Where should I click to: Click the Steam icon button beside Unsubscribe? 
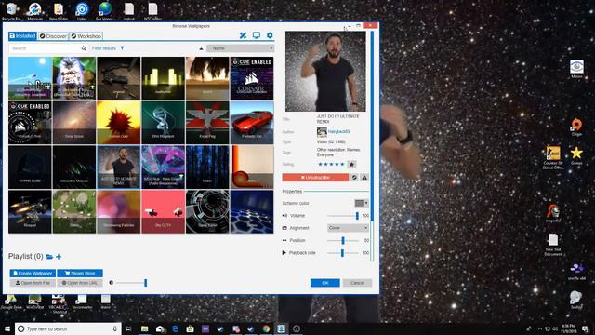(x=354, y=178)
